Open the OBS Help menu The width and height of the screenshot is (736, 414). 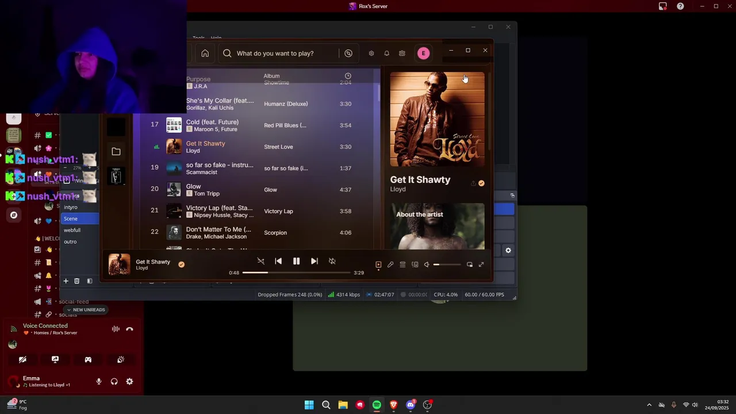[216, 38]
